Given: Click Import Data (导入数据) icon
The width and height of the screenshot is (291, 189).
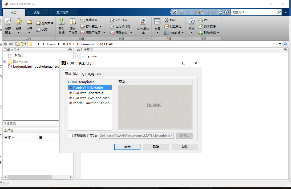Looking at the screenshot, I should [x=62, y=22].
